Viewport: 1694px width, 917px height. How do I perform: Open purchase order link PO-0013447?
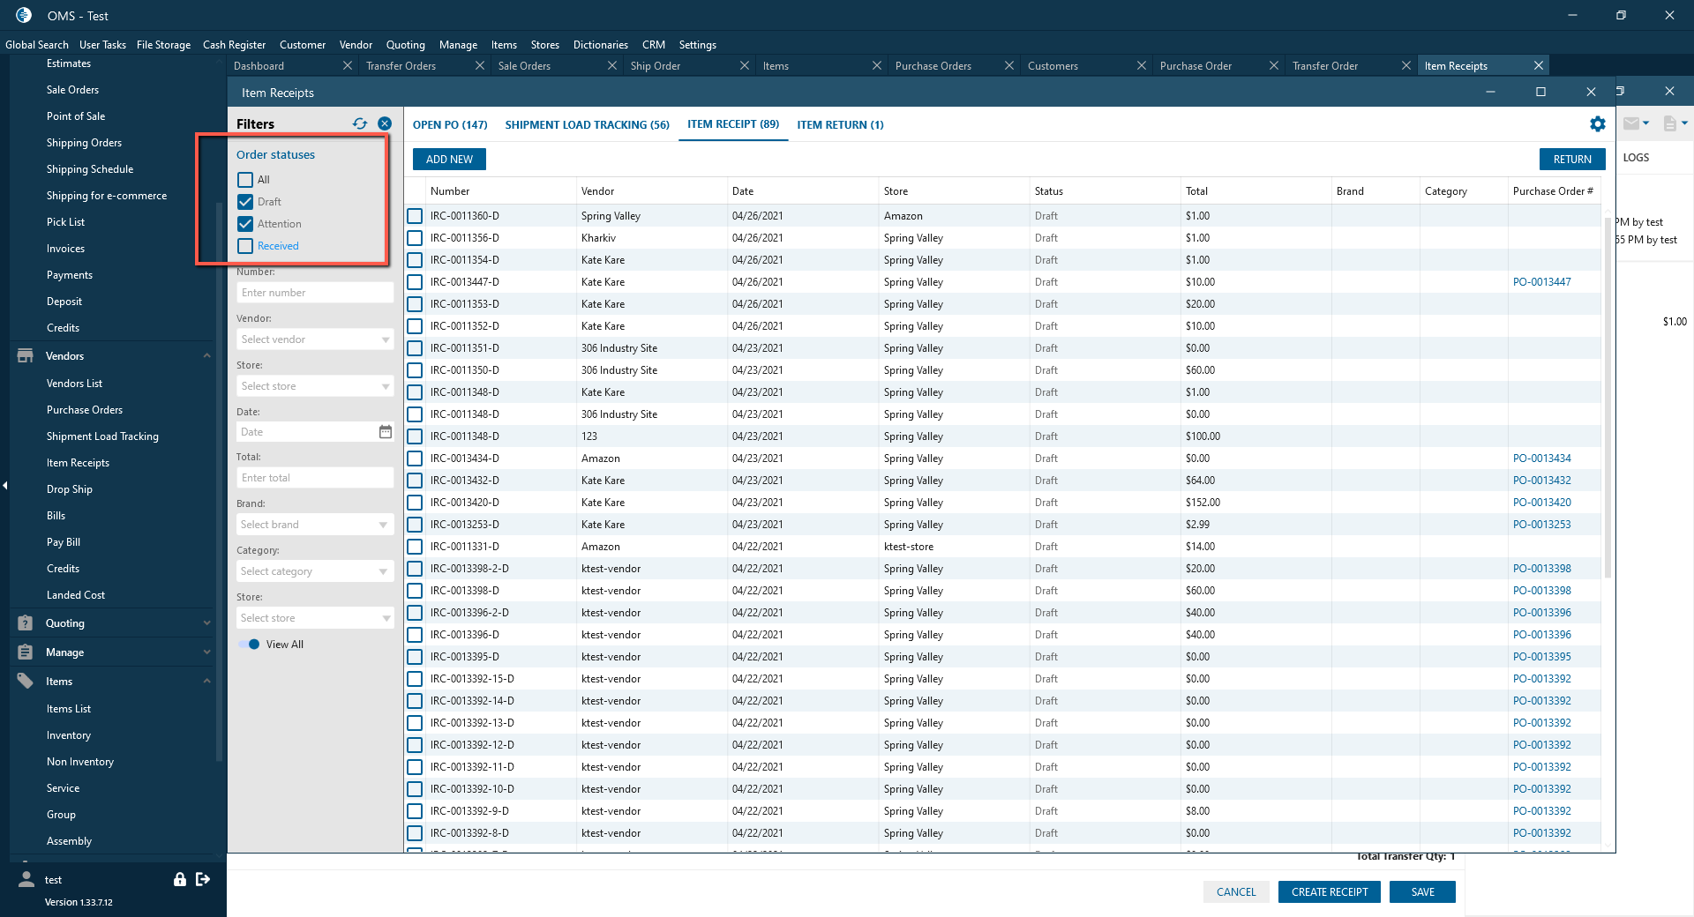coord(1541,282)
